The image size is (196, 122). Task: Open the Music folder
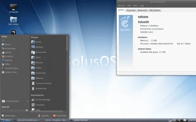[36, 58]
